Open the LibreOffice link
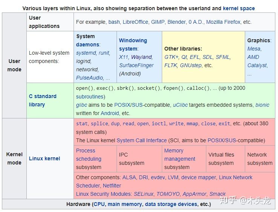Screen dimensions: 278x212 135,22
